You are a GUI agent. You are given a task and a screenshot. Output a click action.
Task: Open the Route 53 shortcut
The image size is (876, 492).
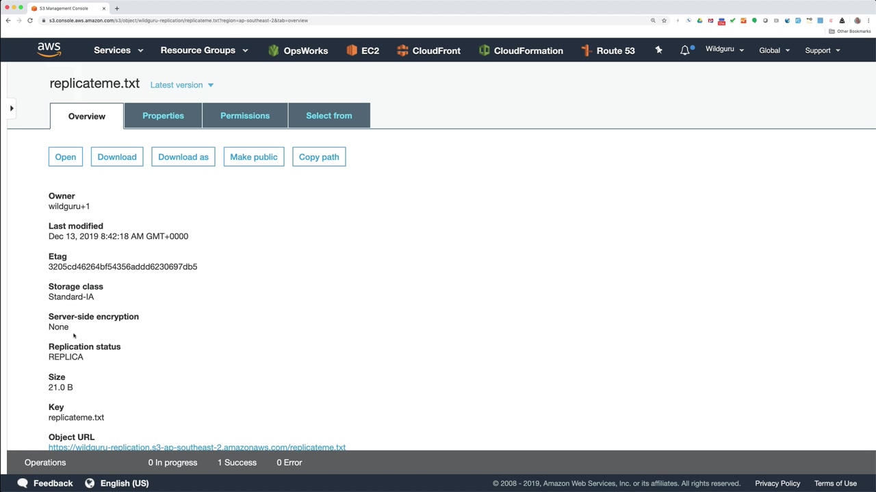coord(608,51)
